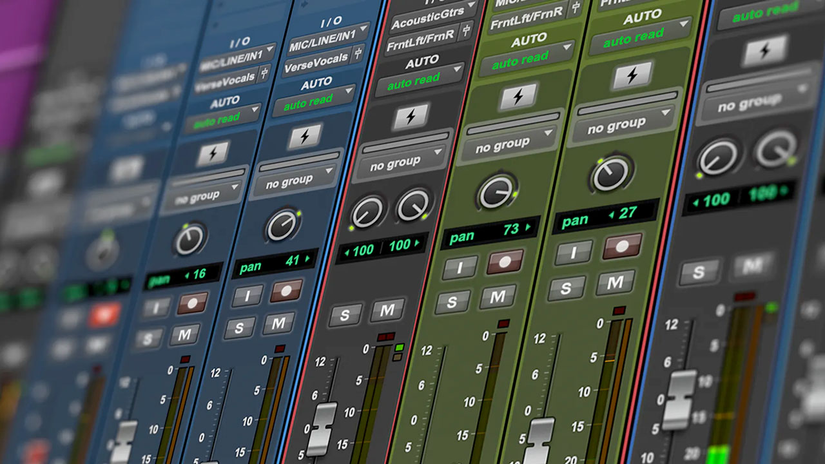The image size is (825, 464).
Task: Click the pan knob above pan 41
Action: click(282, 224)
